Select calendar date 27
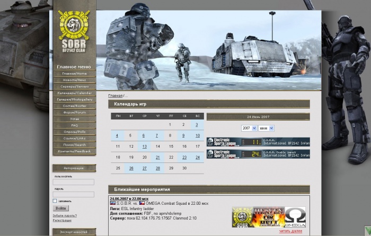Viewport: 371px width, 236px height. click(x=144, y=168)
